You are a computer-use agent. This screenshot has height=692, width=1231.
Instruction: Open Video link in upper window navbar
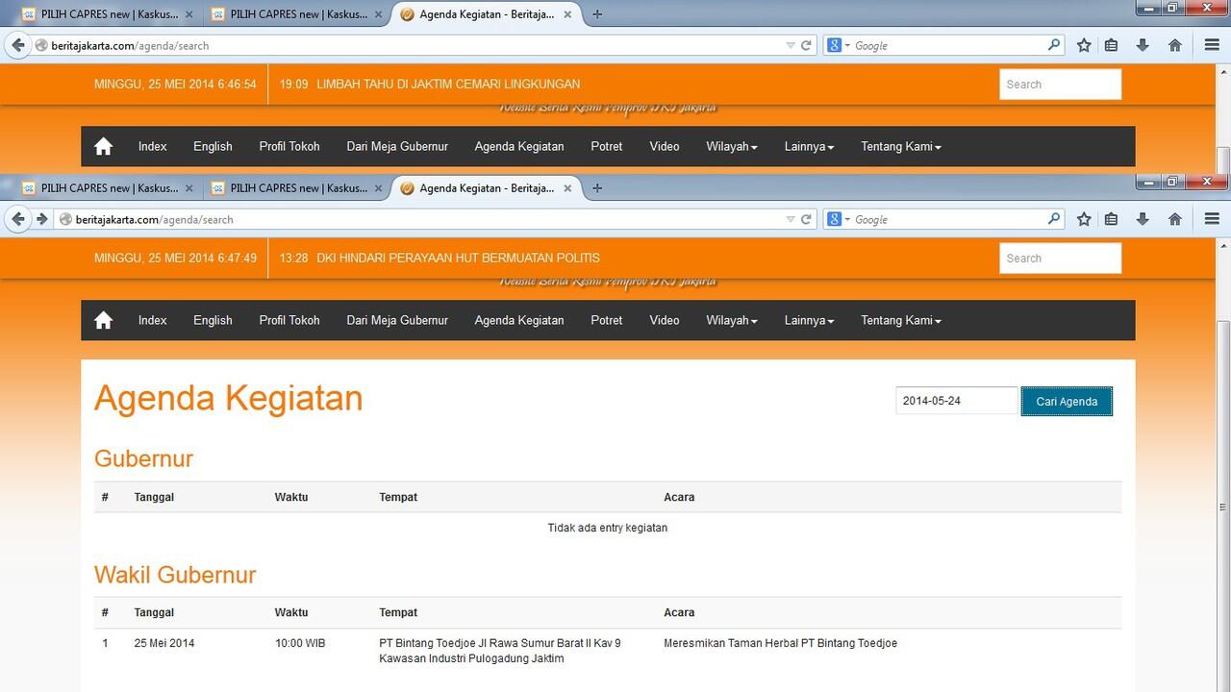point(665,146)
